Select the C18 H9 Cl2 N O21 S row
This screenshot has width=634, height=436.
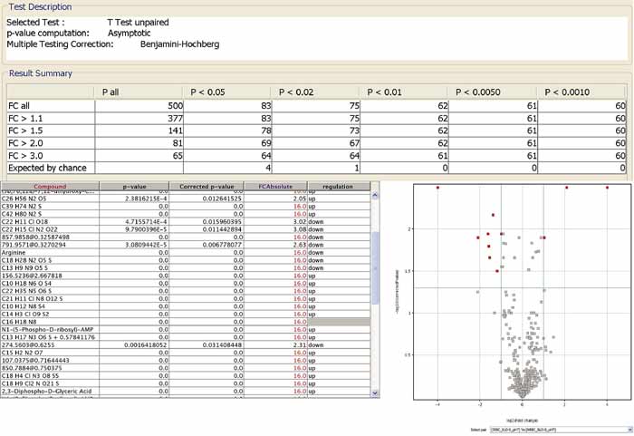185,383
